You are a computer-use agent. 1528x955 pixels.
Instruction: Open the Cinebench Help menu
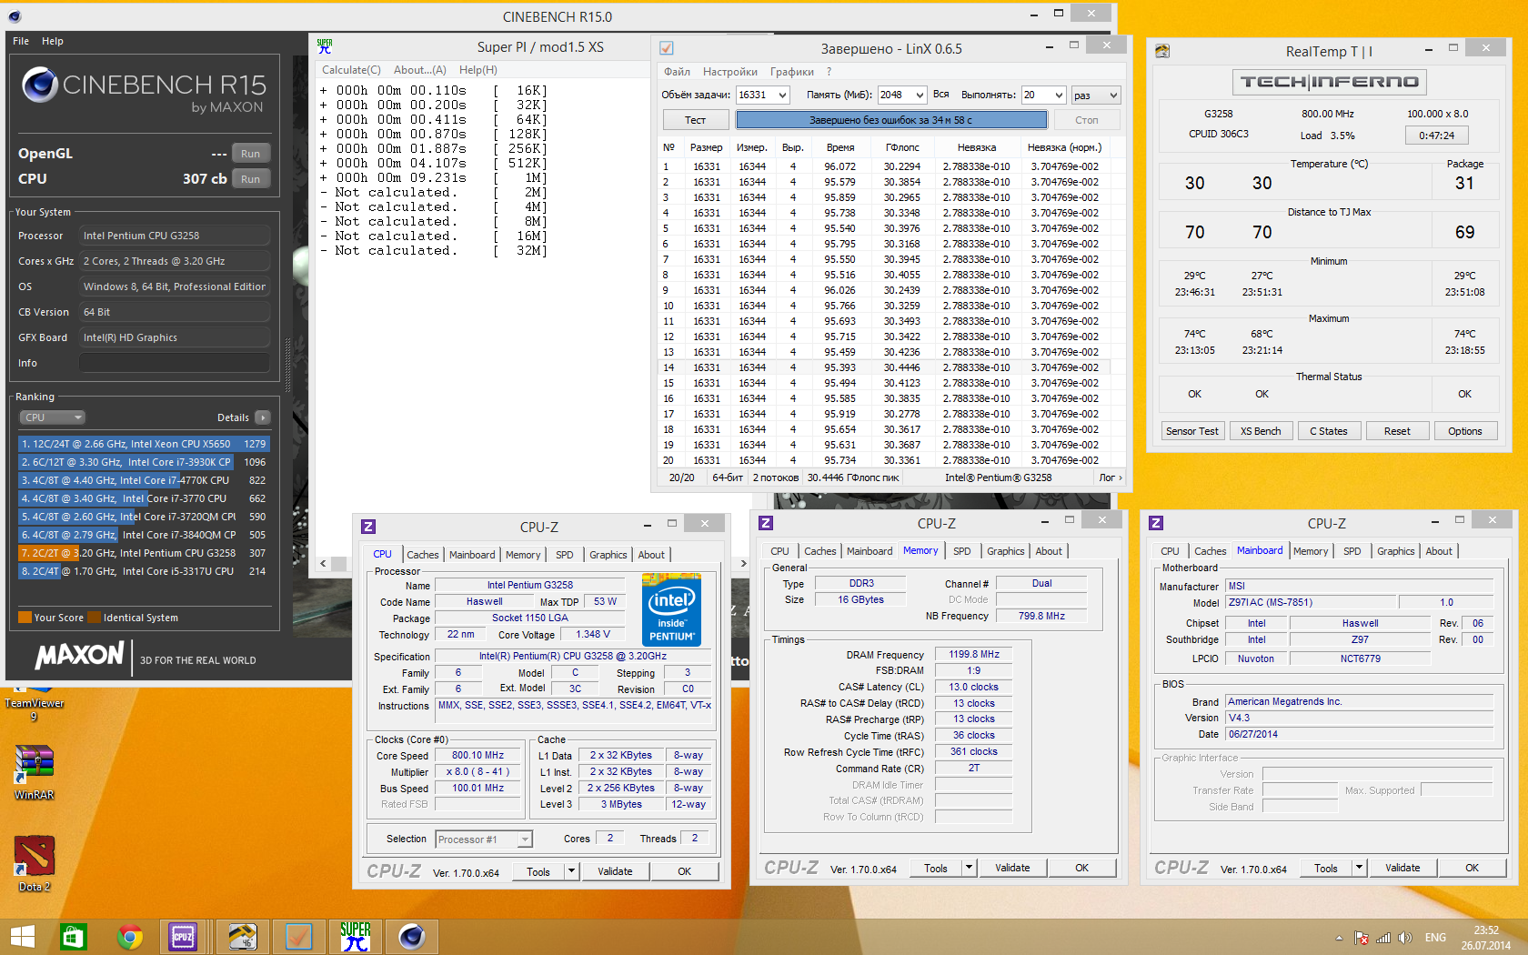coord(53,41)
